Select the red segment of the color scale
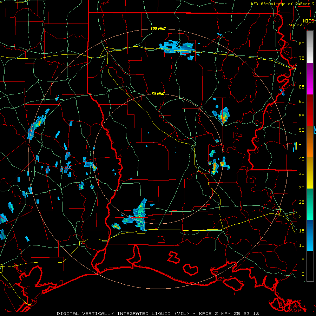 [310, 110]
